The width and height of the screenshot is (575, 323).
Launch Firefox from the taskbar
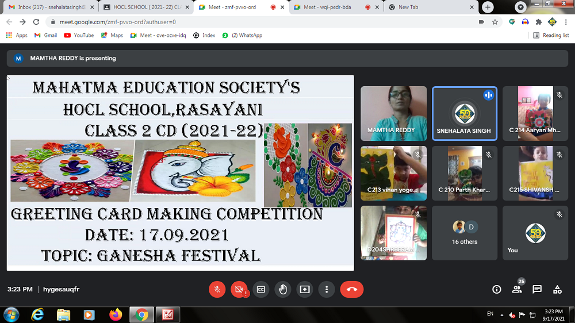point(116,315)
